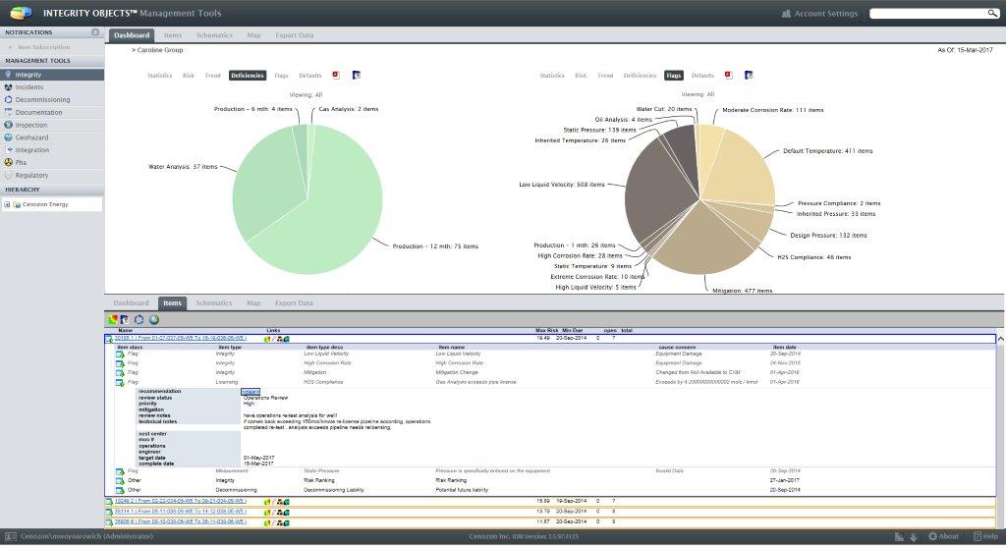
Task: Switch to lower panel Dashboard tab
Action: tap(131, 302)
